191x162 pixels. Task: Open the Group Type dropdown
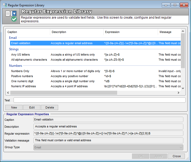(108, 147)
